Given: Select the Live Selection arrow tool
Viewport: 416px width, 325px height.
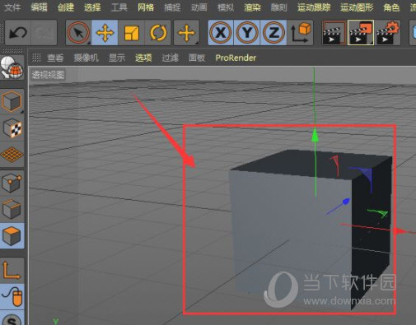Looking at the screenshot, I should click(79, 33).
